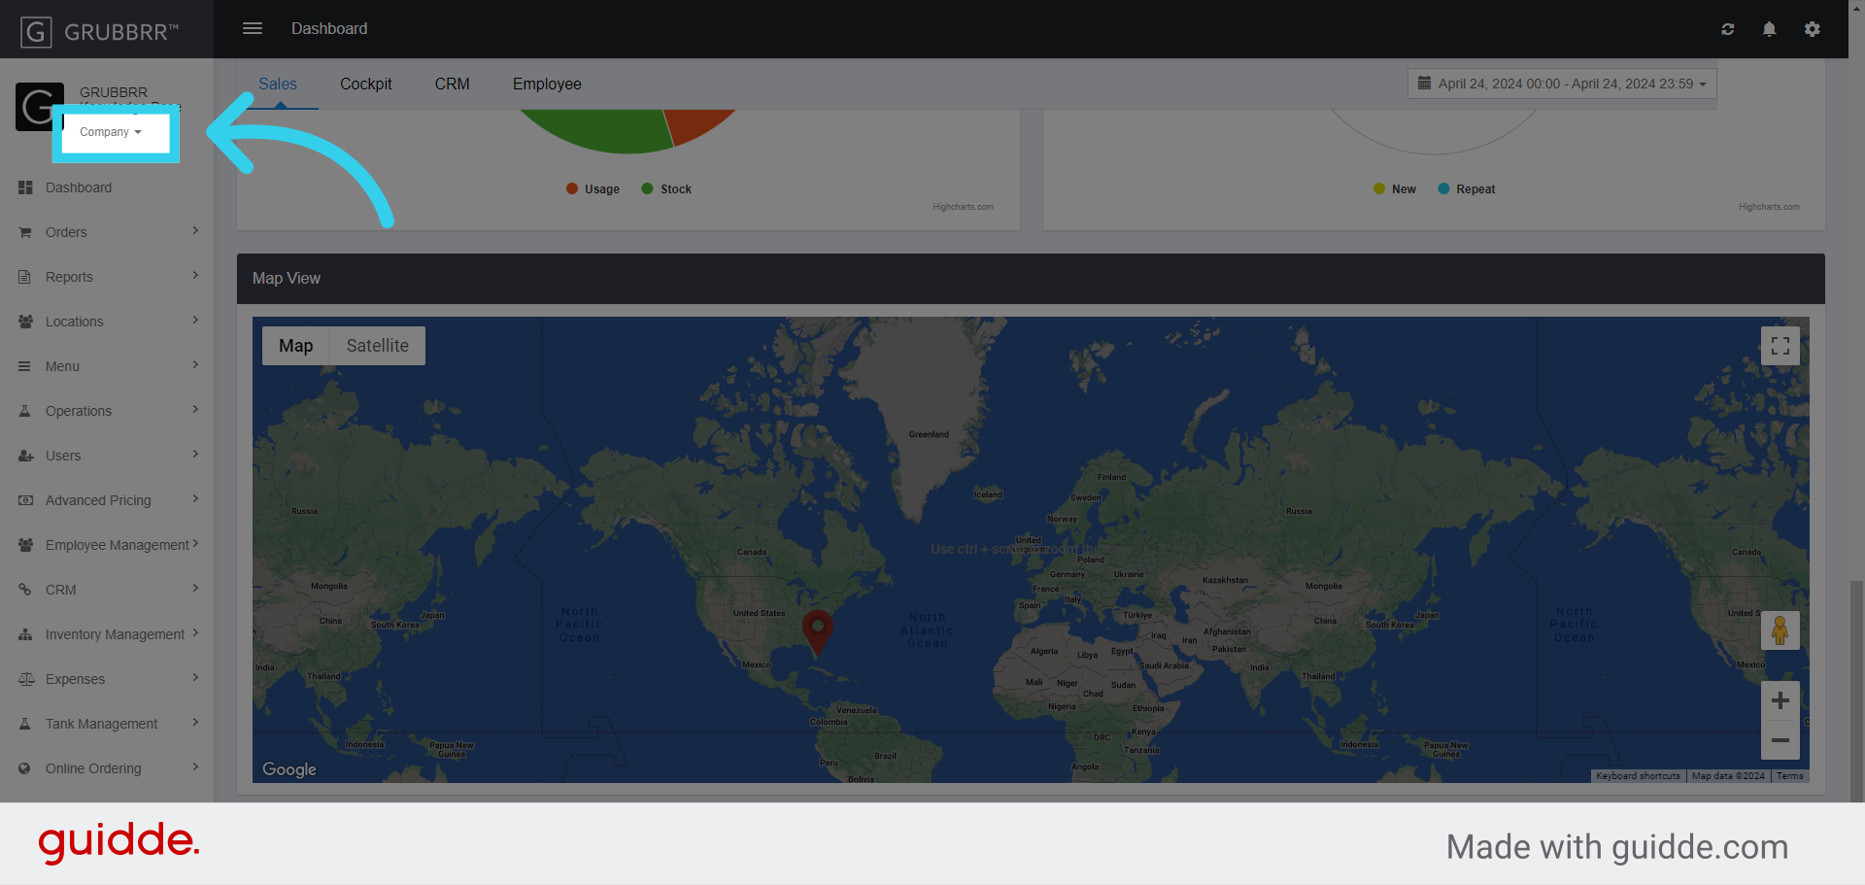Click the Users icon in sidebar
Image resolution: width=1865 pixels, height=885 pixels.
(25, 456)
